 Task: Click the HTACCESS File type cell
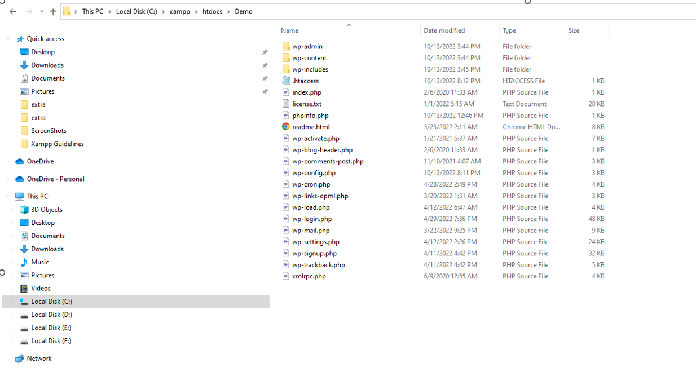click(x=524, y=81)
